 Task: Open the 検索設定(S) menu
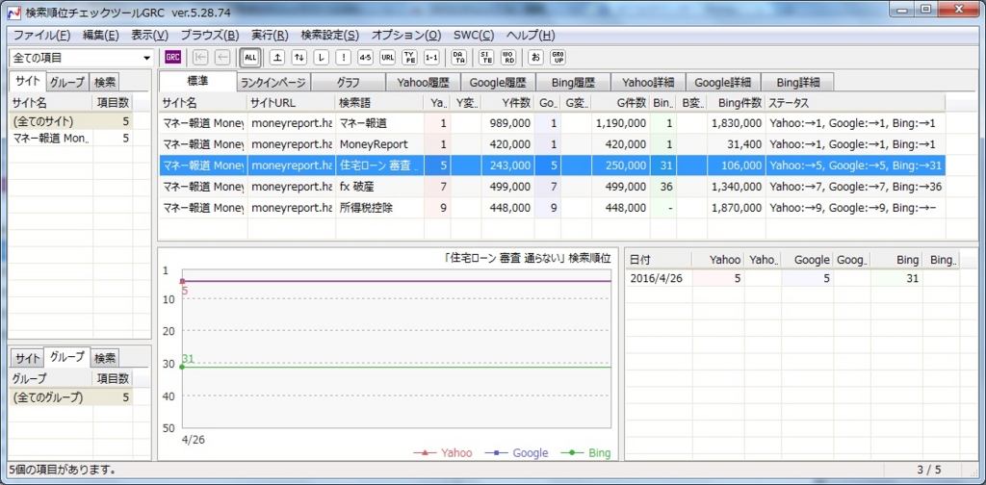click(330, 36)
